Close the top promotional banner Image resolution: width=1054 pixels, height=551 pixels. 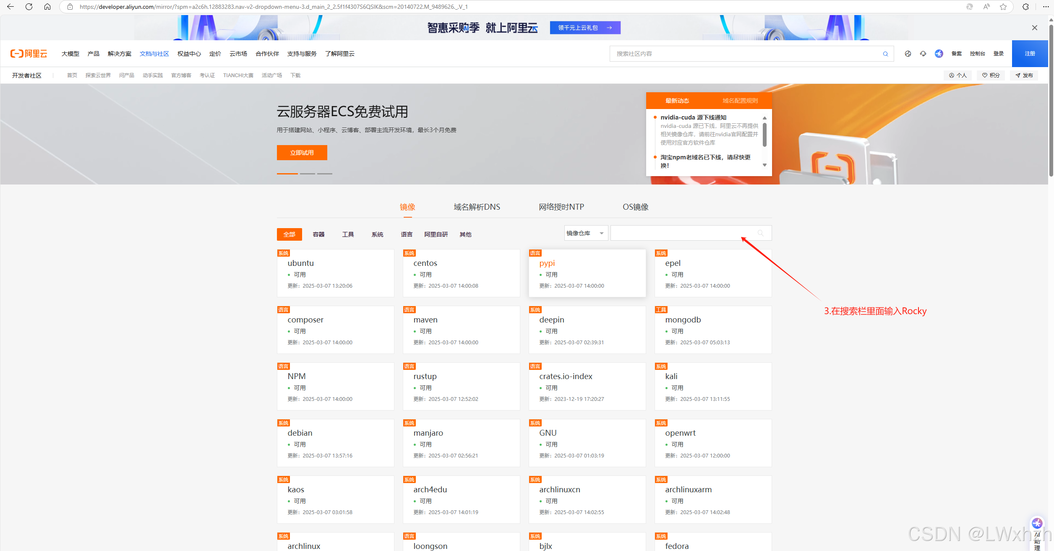point(1035,28)
